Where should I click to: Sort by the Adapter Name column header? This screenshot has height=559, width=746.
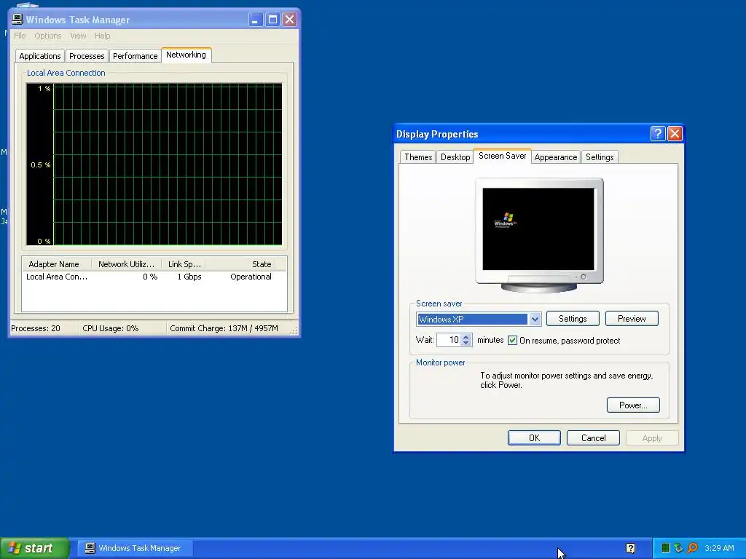coord(57,263)
